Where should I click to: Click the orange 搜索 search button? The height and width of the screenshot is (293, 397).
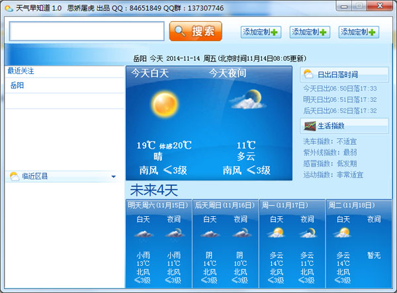click(x=196, y=31)
